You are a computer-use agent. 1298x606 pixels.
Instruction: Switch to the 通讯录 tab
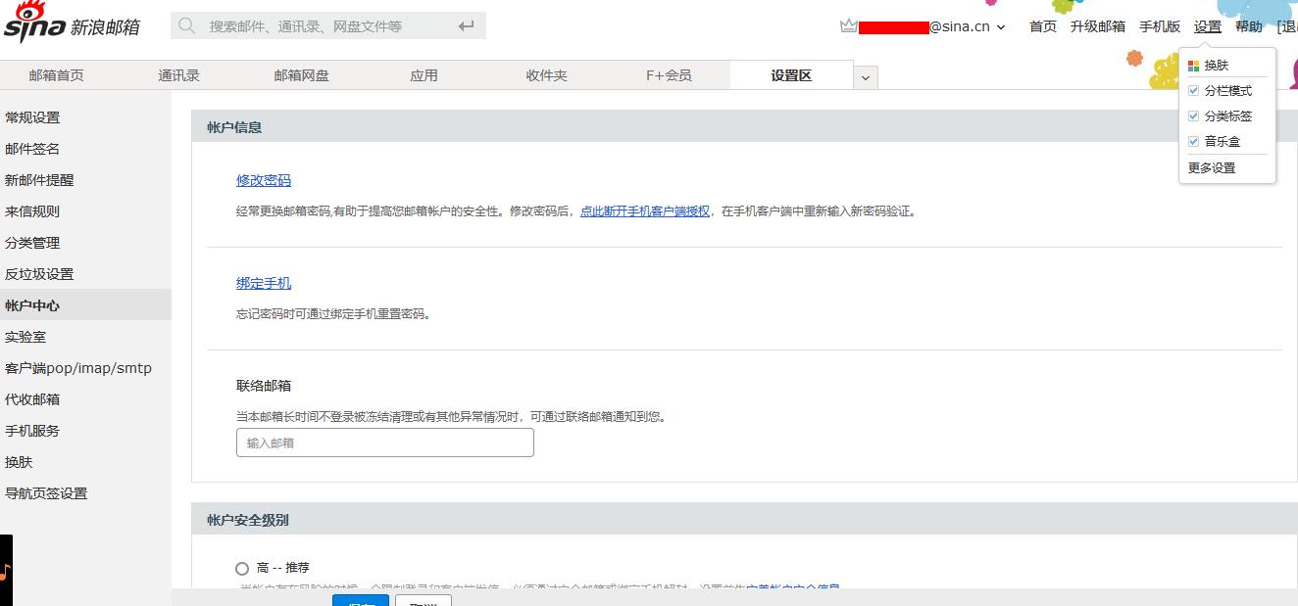tap(179, 74)
